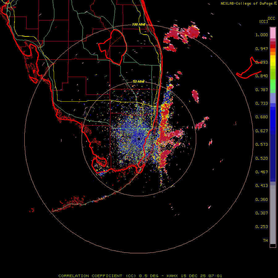Click the CORRELATION COEFFICIENT (CC) title text
The image size is (278, 278).
coord(97,276)
